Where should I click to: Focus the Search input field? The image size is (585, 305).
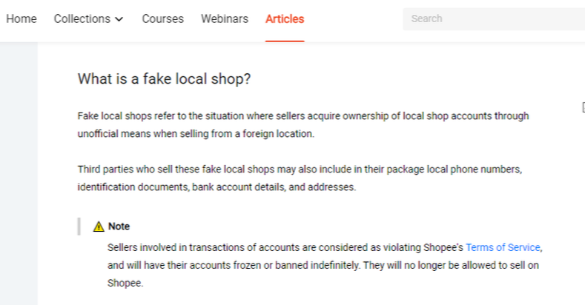493,19
